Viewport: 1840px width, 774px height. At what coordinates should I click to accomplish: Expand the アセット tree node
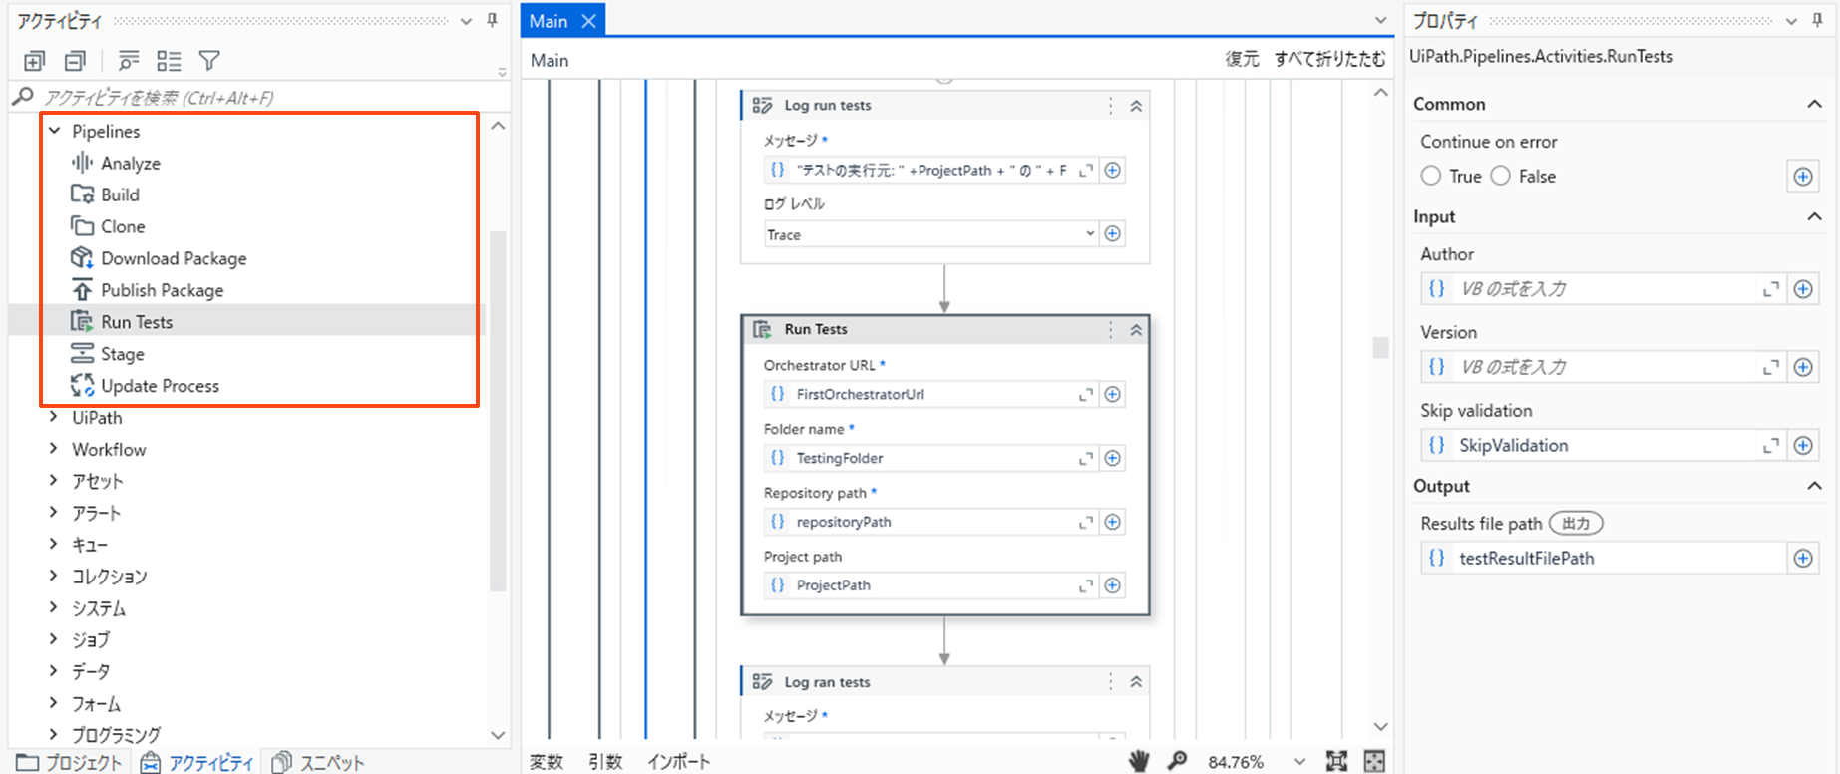pos(54,481)
